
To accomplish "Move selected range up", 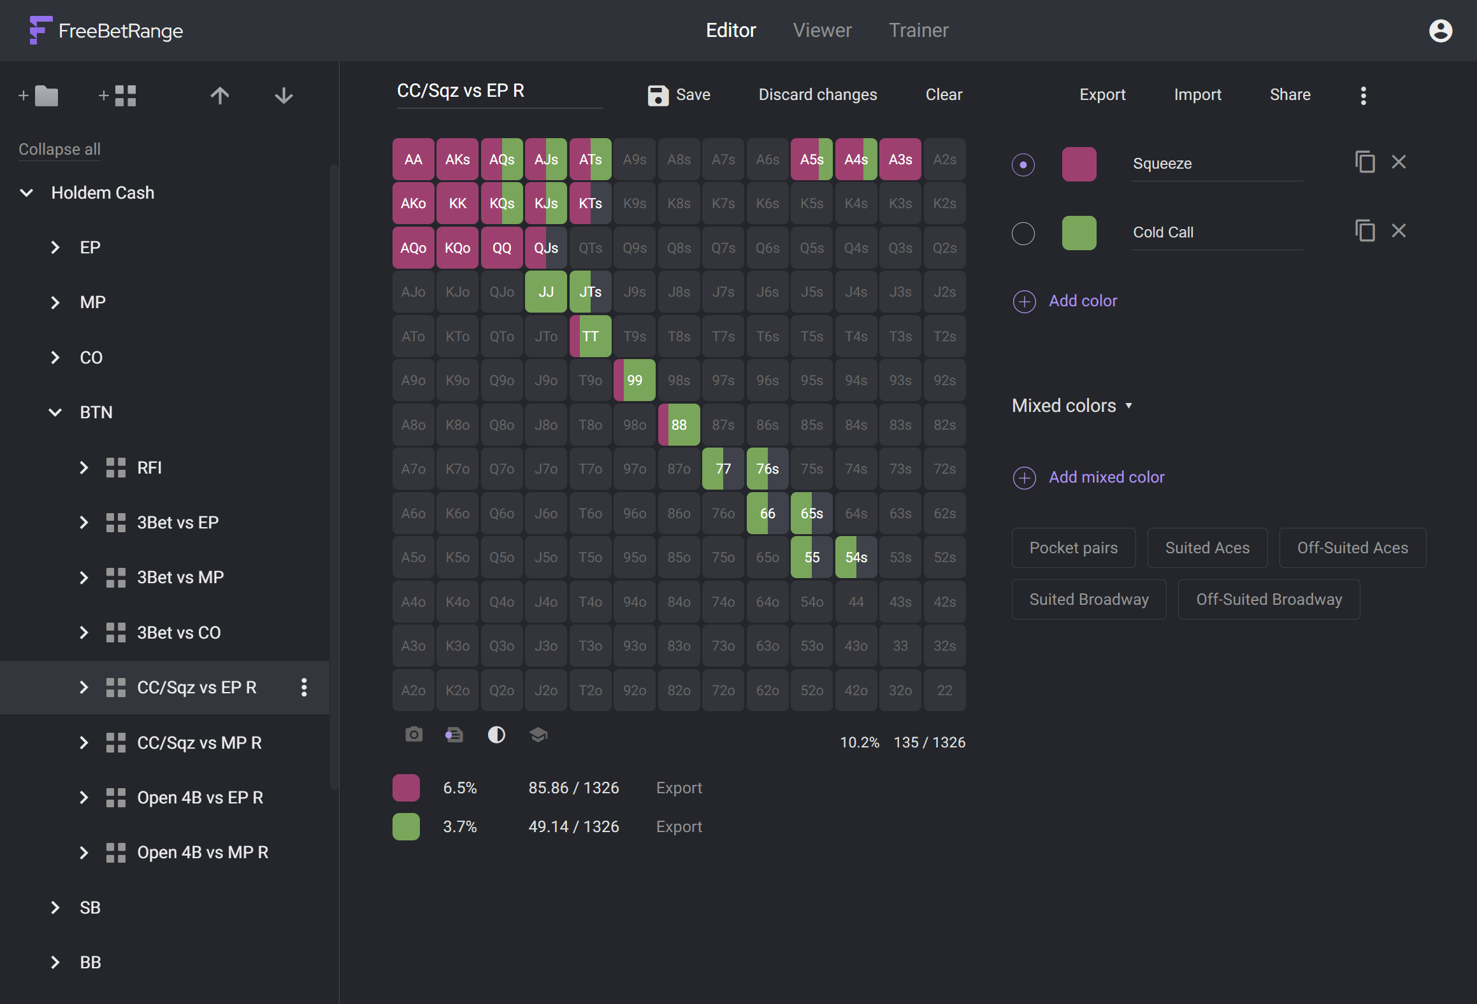I will point(219,95).
